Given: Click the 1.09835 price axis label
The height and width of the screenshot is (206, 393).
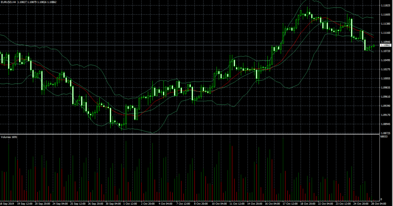Looking at the screenshot, I should pos(385,88).
